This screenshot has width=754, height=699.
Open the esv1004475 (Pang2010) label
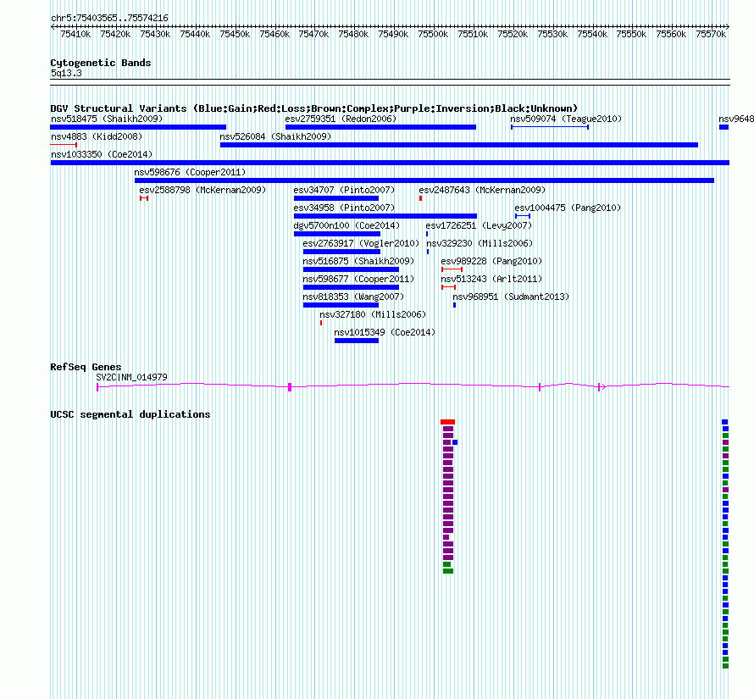[568, 208]
